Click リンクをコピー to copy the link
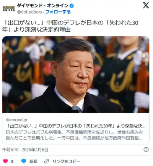The image size is (153, 166). [x=67, y=161]
